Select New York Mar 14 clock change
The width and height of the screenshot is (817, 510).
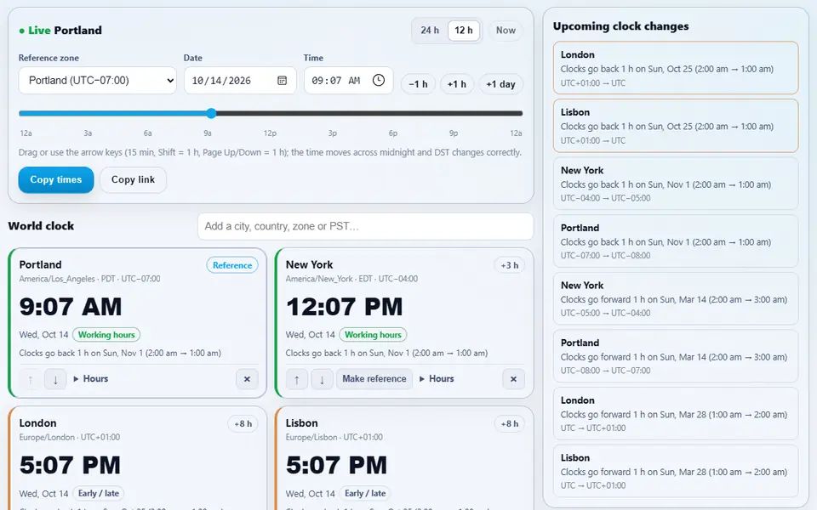pyautogui.click(x=675, y=298)
